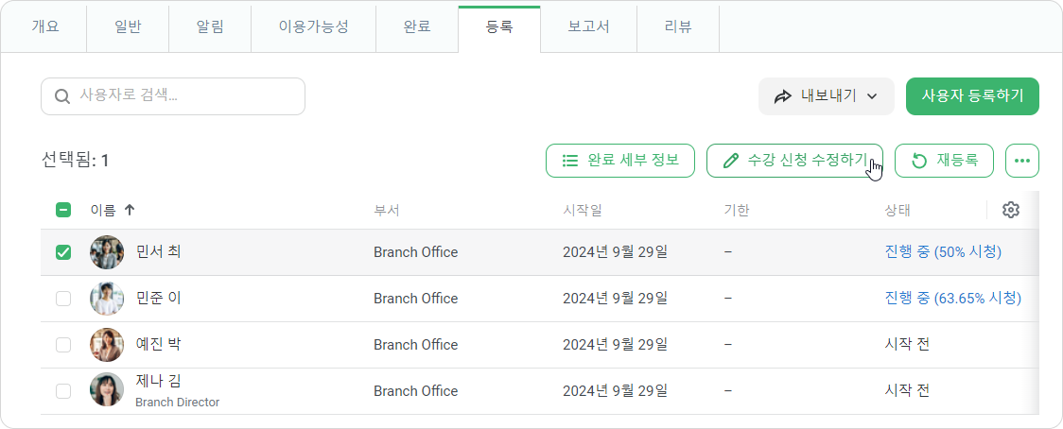Expand the 내보내기 export dropdown
Screen dimensions: 1063x429
pyautogui.click(x=827, y=96)
